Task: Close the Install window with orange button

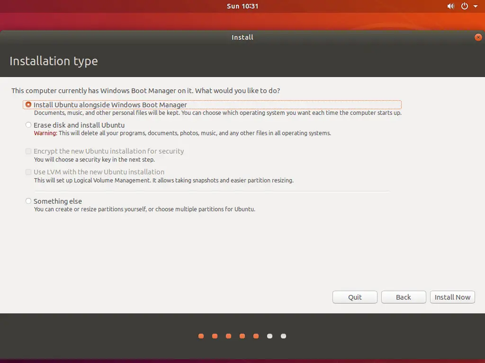Action: click(x=478, y=37)
